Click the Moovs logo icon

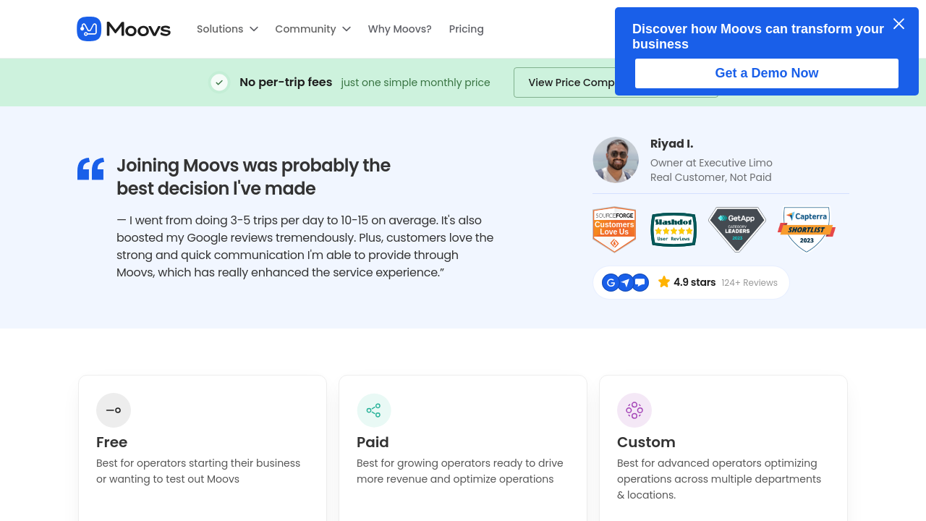(x=89, y=29)
